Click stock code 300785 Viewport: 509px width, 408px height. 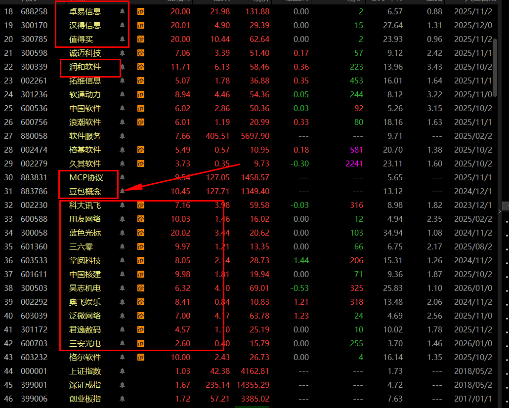[x=34, y=40]
